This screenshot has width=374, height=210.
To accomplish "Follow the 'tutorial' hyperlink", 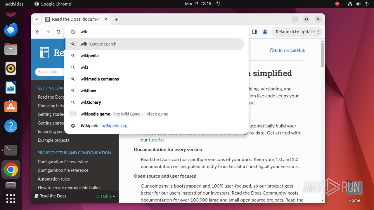I will click(x=156, y=140).
